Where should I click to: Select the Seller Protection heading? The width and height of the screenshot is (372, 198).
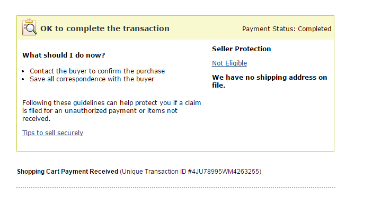click(241, 49)
